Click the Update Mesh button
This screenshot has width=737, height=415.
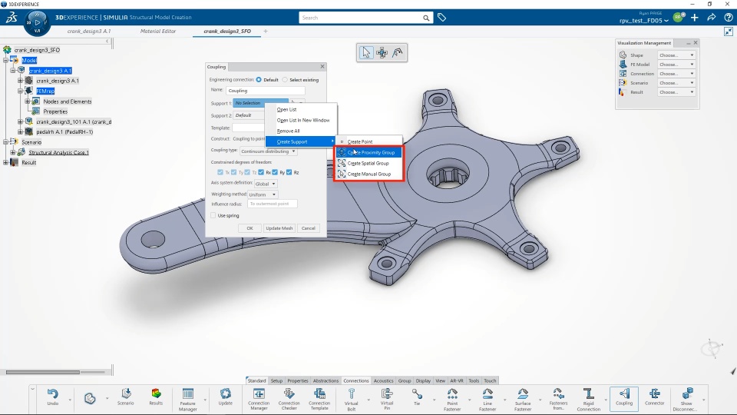coord(279,228)
